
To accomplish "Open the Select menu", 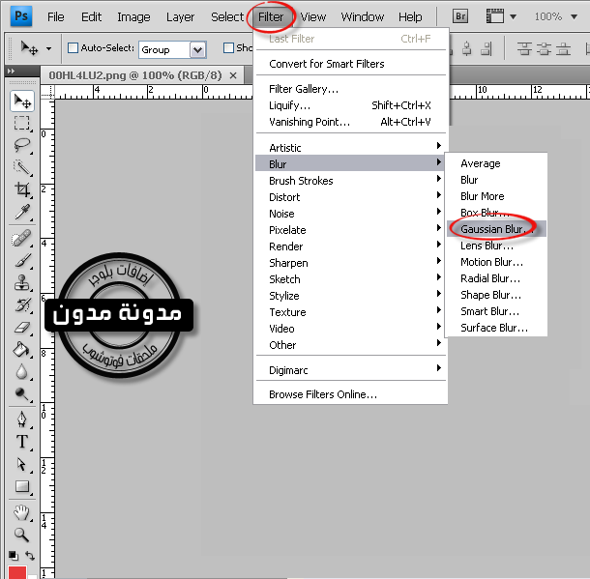I will pos(227,17).
